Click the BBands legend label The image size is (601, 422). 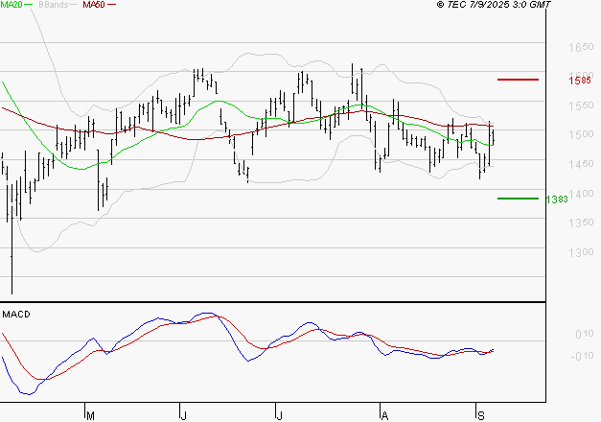(54, 5)
